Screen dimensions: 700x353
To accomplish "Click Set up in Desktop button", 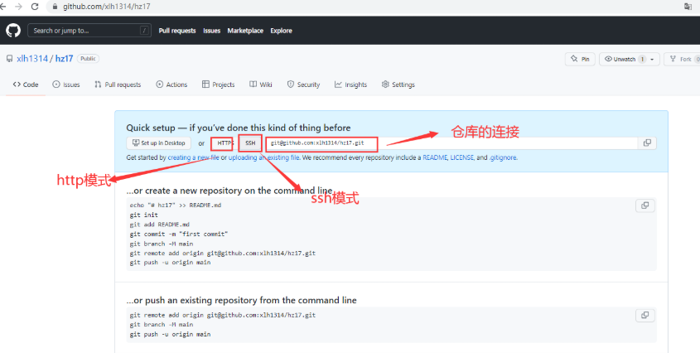I will tap(159, 143).
